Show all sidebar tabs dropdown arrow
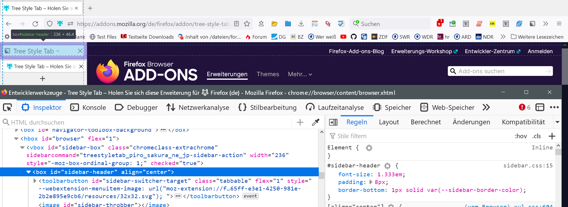Image resolution: width=568 pixels, height=207 pixels. pyautogui.click(x=557, y=122)
